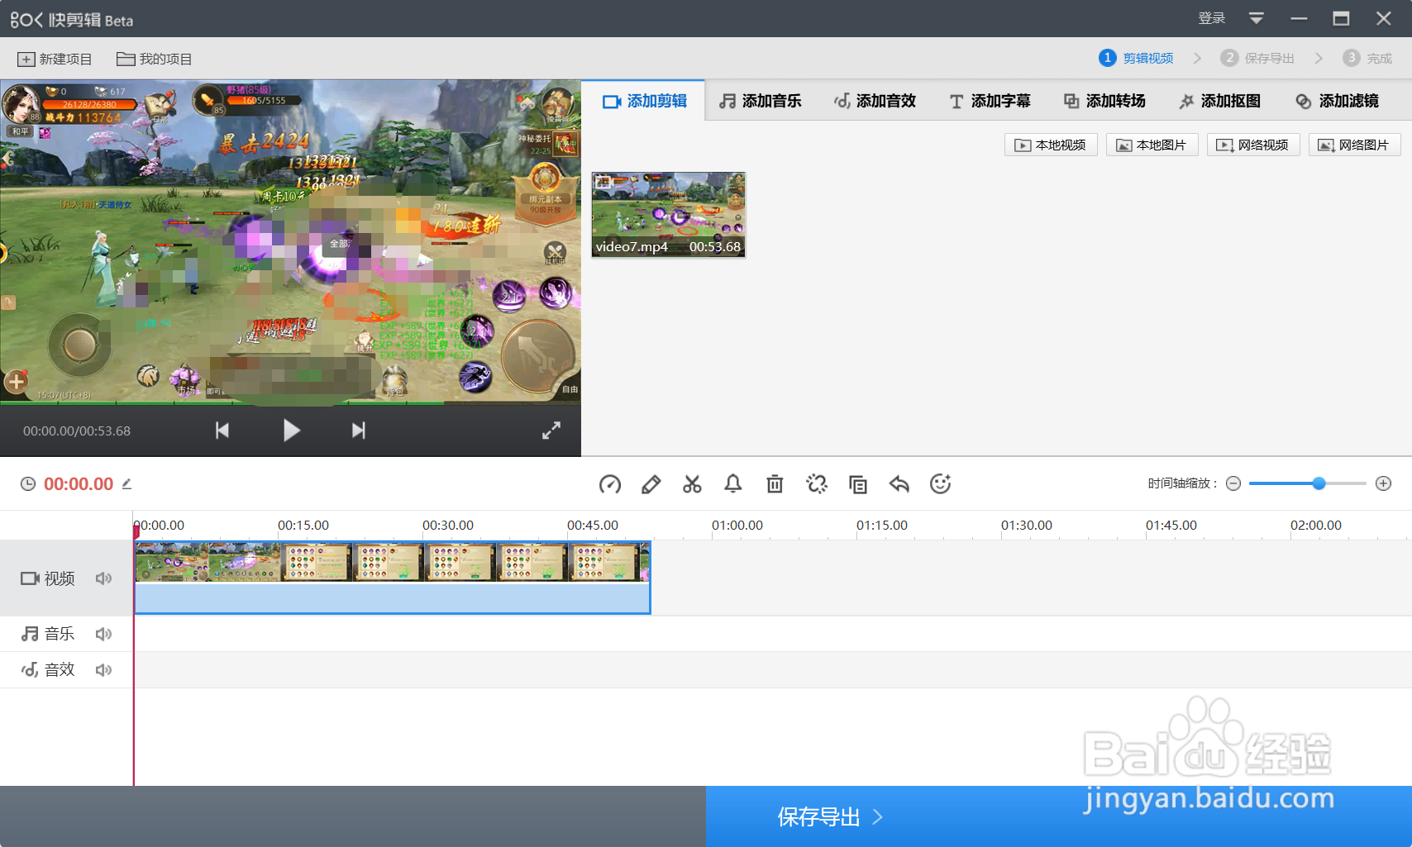Switch to the 添加音乐 tab
Screen dimensions: 1412x847
(x=761, y=100)
